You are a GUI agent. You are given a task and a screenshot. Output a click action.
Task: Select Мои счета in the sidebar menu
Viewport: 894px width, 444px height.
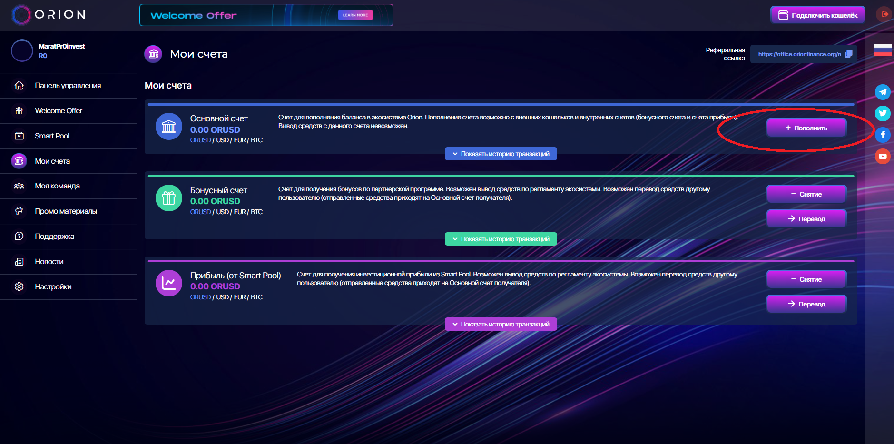point(68,161)
